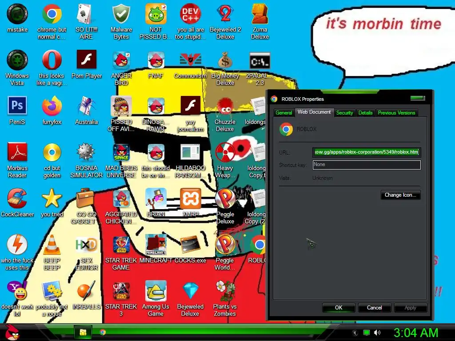Open the 2PACAL 2.3 command prompt icon

click(x=259, y=60)
